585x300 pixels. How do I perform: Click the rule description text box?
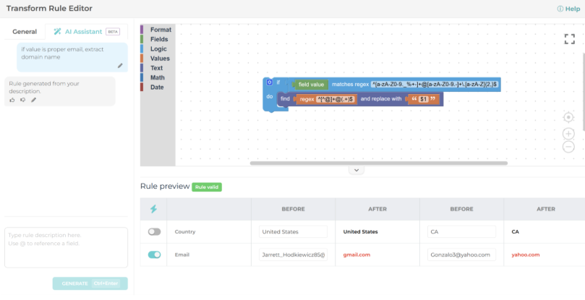[x=66, y=247]
